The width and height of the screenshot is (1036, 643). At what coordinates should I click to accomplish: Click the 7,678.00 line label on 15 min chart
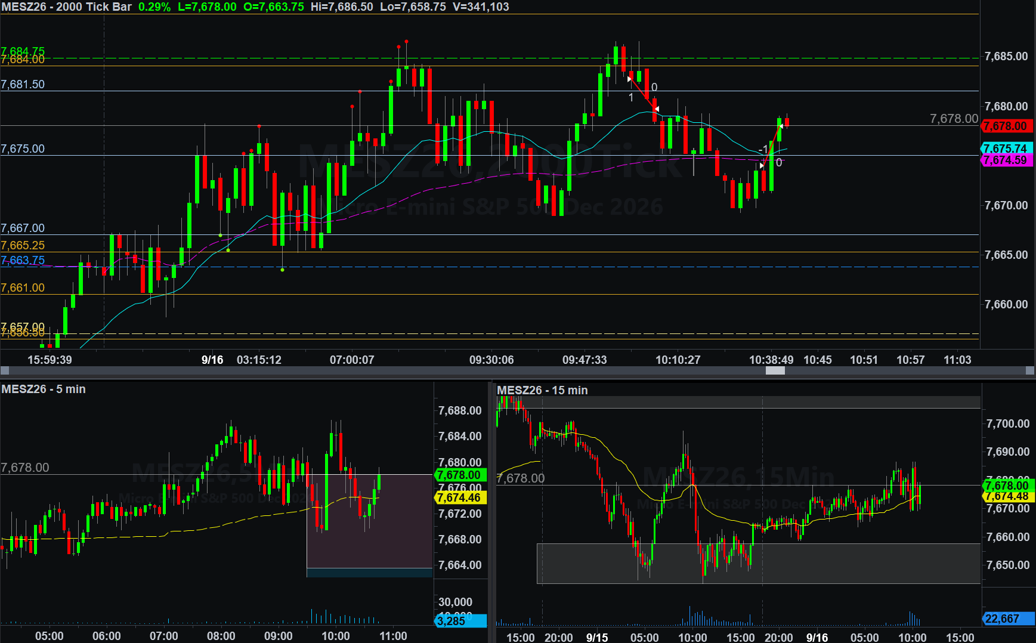[521, 478]
